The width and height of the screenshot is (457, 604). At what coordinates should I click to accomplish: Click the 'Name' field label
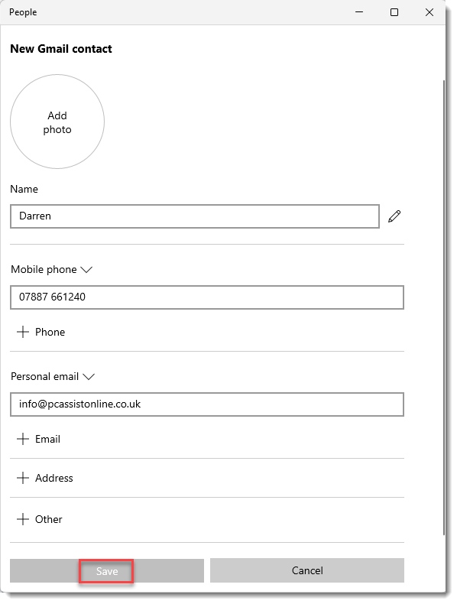point(24,189)
